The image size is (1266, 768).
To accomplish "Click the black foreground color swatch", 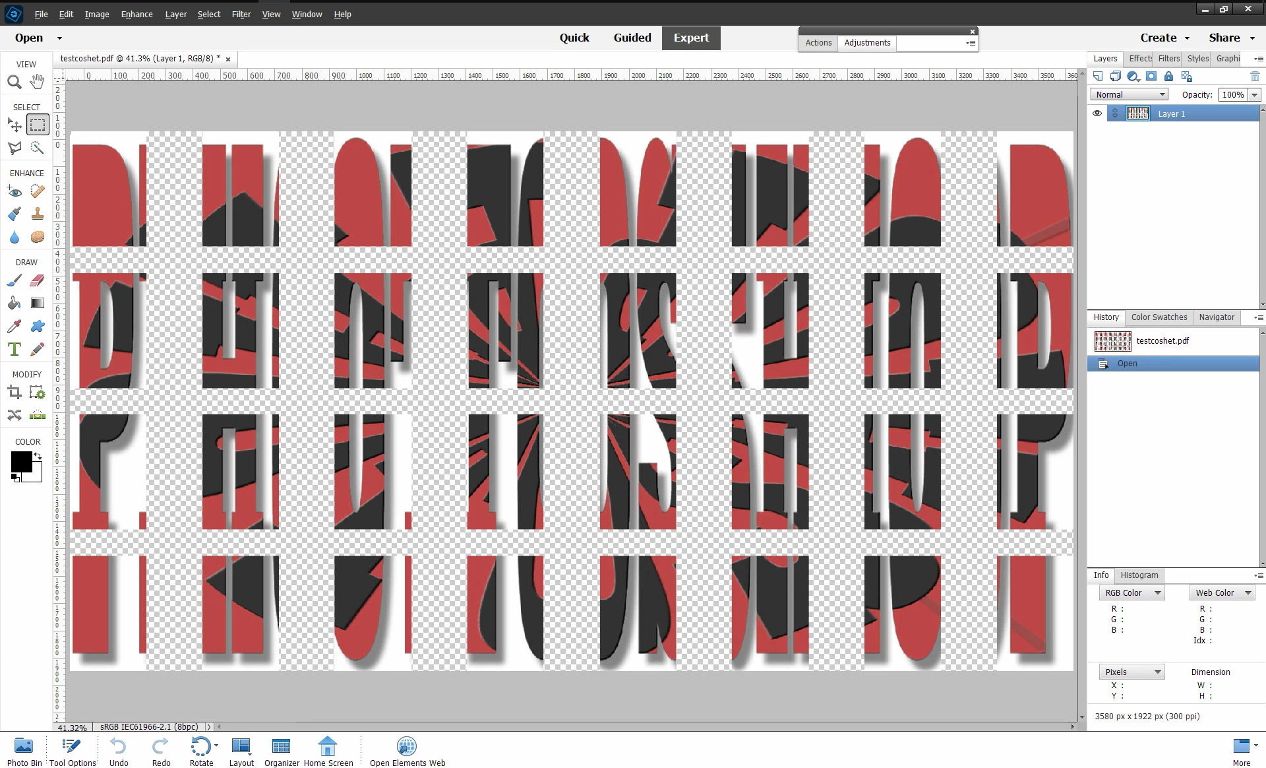I will tap(21, 461).
